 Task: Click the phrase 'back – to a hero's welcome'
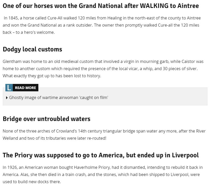coord(29,32)
